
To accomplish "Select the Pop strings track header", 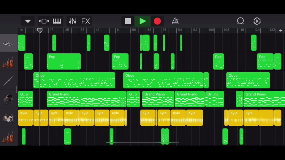I will [9, 62].
